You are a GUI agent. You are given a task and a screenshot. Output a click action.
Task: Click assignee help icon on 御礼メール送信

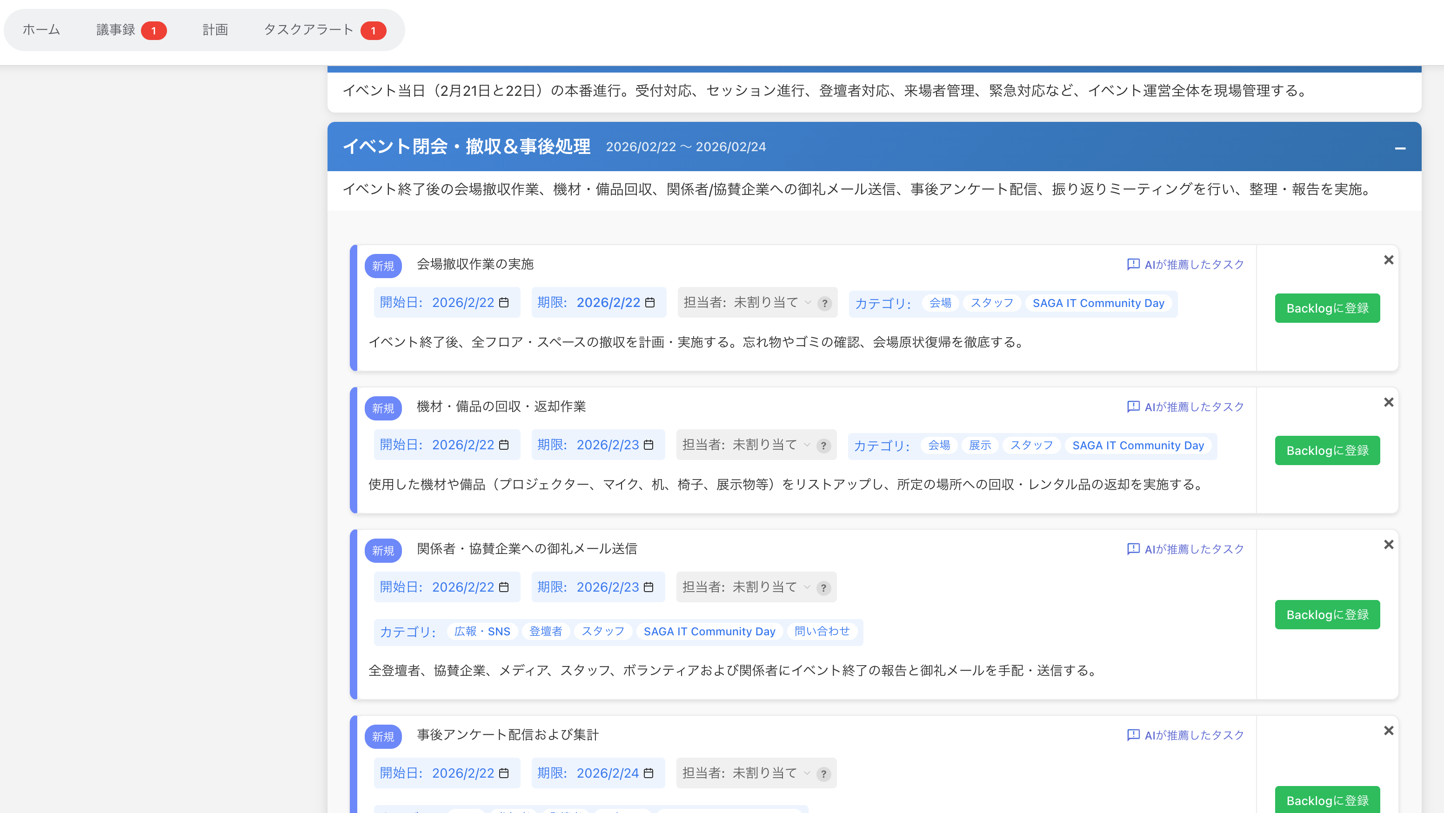(823, 588)
